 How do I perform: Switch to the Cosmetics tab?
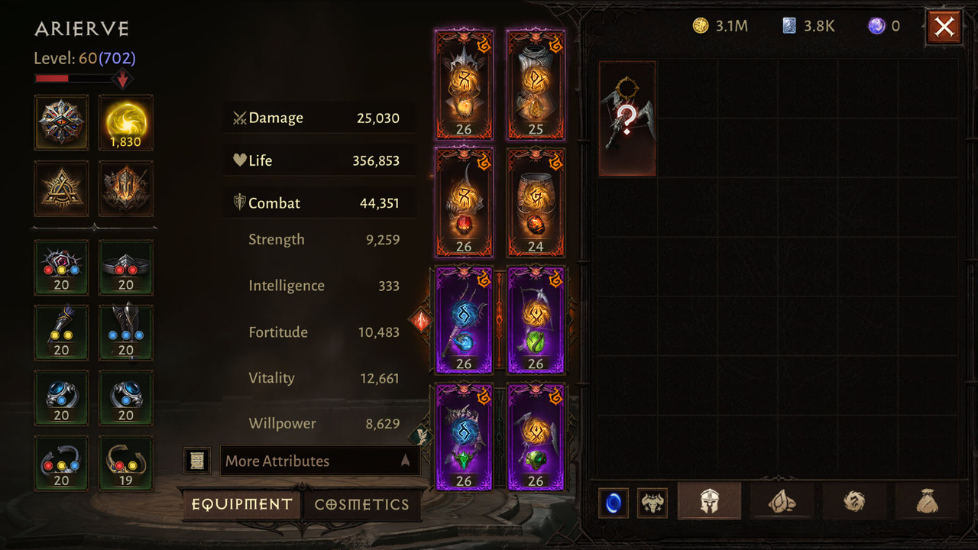pyautogui.click(x=362, y=504)
